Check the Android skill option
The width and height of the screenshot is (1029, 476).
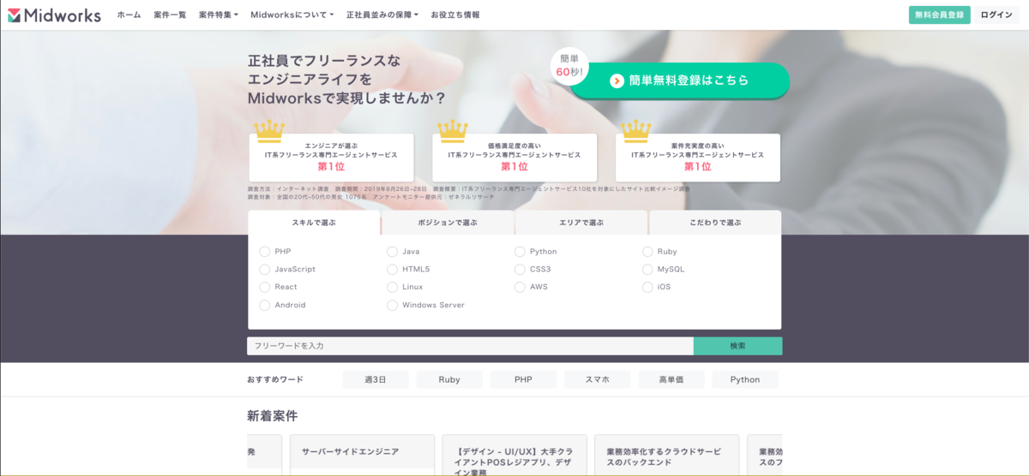tap(265, 305)
